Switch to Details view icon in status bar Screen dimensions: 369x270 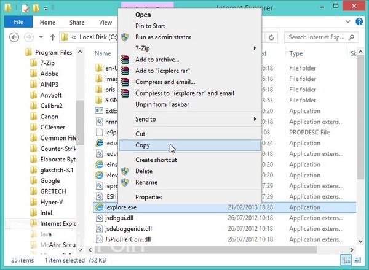(346, 260)
